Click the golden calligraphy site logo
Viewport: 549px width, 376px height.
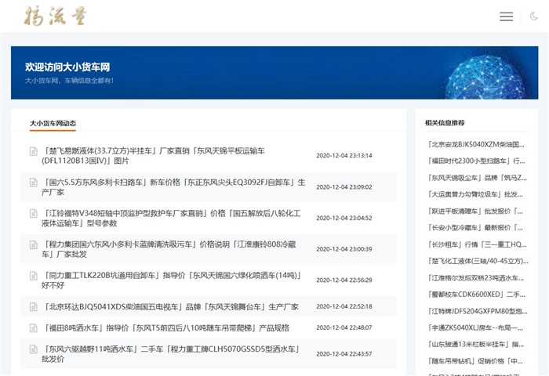click(x=56, y=16)
